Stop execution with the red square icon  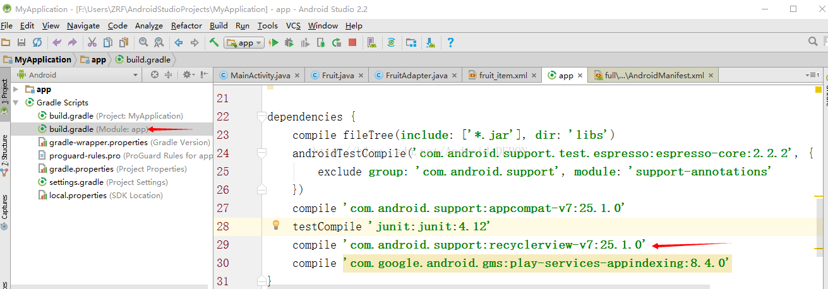[x=352, y=43]
